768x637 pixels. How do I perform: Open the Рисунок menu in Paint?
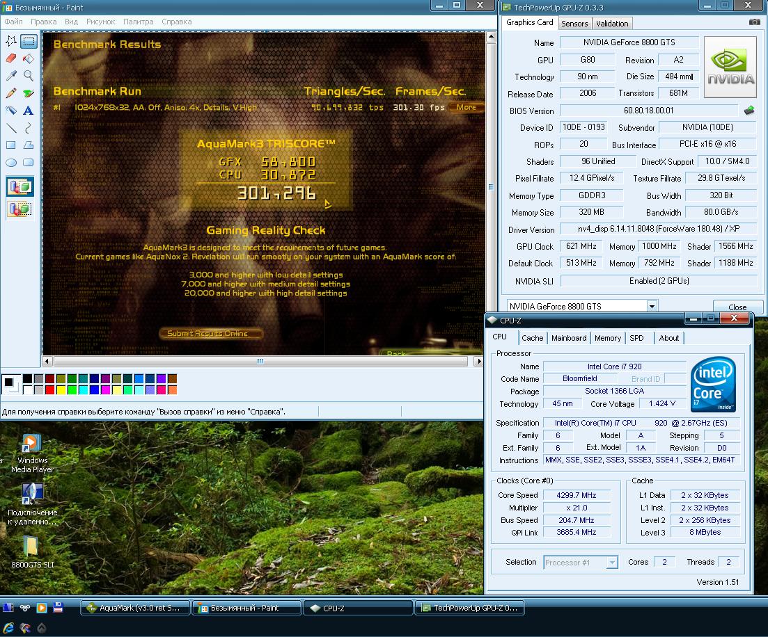100,22
